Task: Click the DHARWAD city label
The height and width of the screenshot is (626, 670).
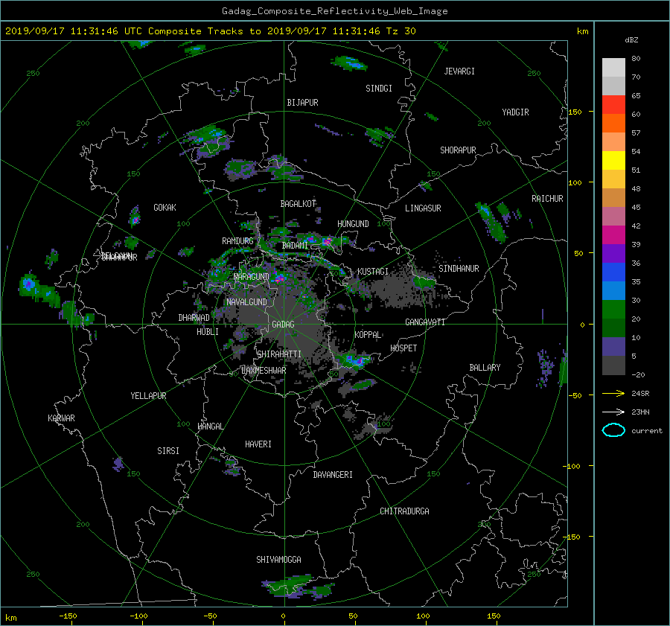Action: [x=194, y=318]
